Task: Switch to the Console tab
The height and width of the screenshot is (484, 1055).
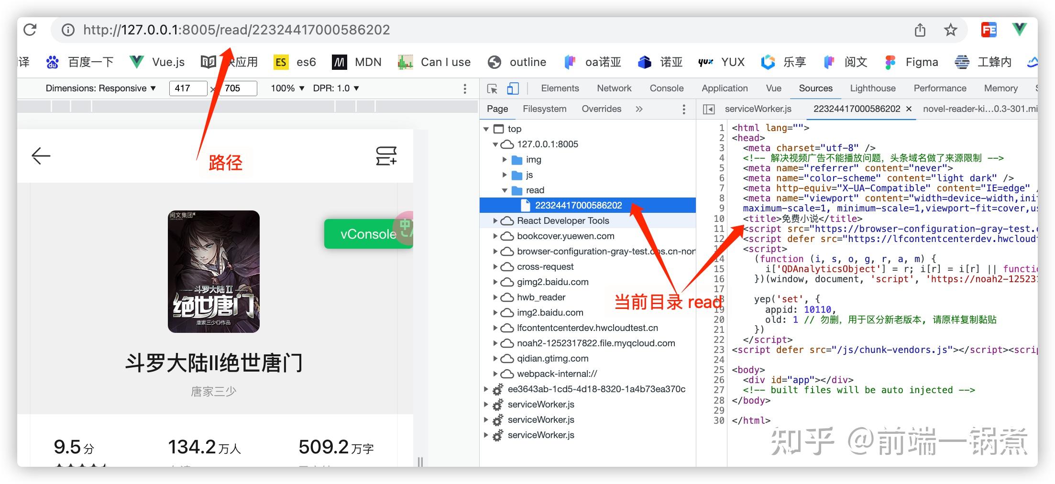Action: [667, 88]
